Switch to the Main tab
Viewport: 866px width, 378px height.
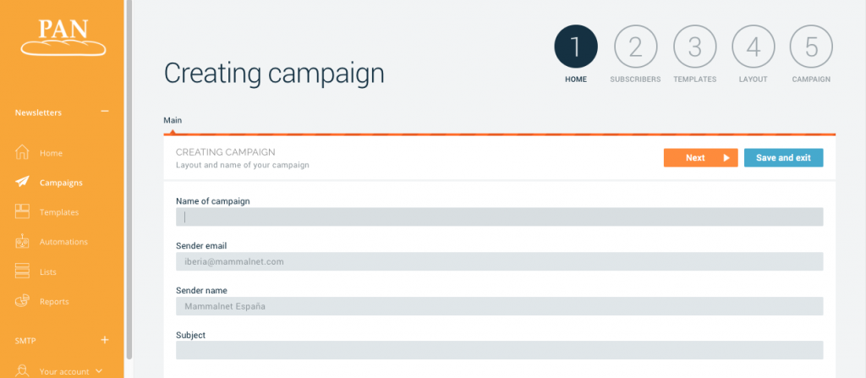pos(173,120)
